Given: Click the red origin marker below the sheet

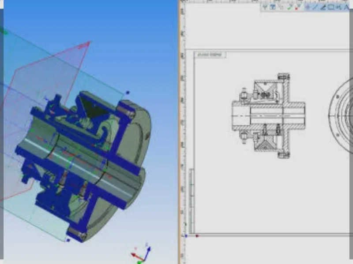Looking at the screenshot, I should point(197,236).
